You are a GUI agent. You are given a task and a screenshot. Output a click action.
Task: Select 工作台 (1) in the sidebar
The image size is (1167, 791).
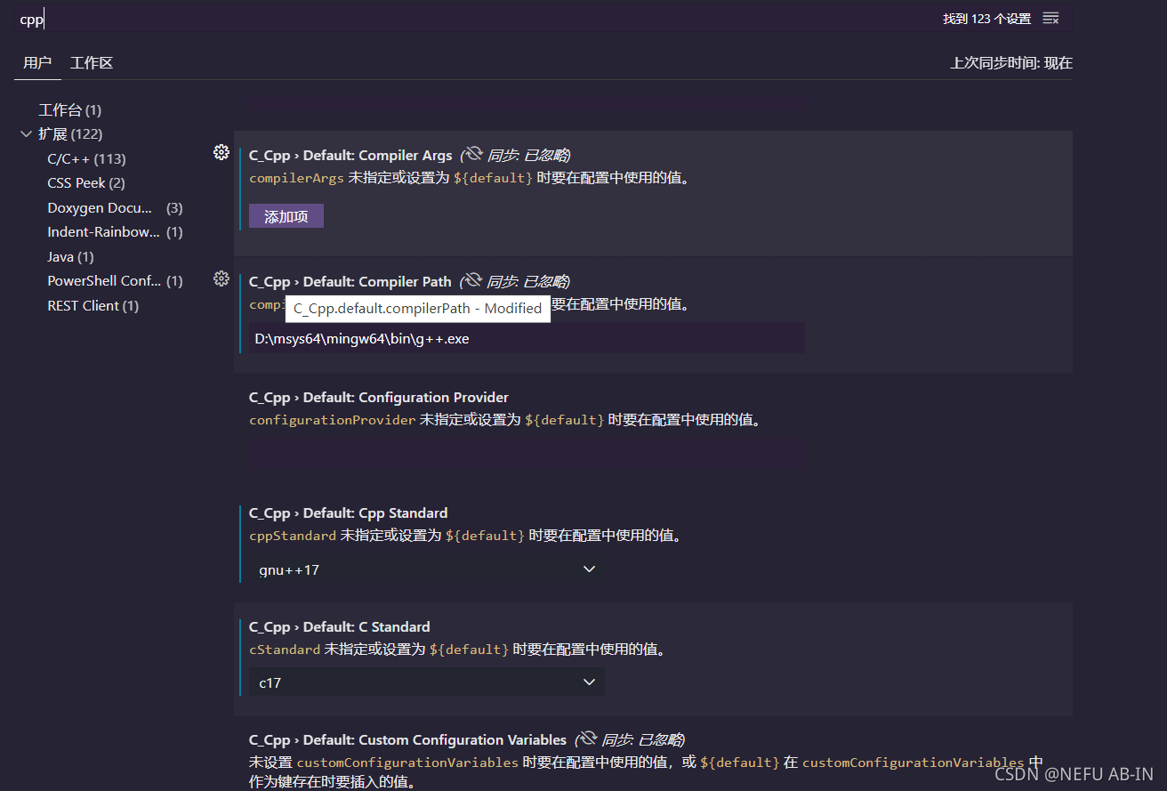70,109
